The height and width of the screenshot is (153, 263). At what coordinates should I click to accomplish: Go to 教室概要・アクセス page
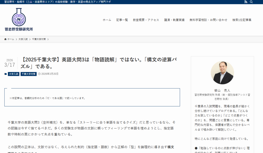[x=146, y=20]
